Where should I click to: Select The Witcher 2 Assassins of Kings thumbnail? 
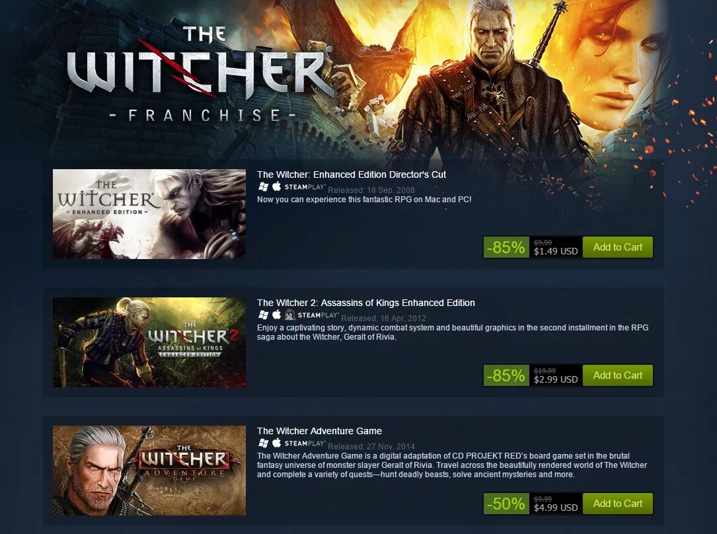[149, 342]
